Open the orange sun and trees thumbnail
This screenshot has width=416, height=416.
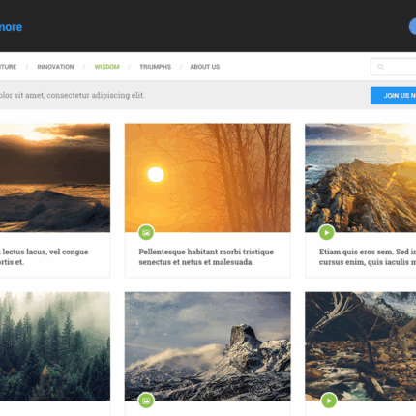click(x=208, y=178)
